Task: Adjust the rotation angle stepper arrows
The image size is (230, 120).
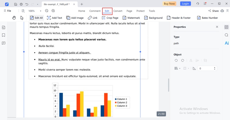Action: 214,68
